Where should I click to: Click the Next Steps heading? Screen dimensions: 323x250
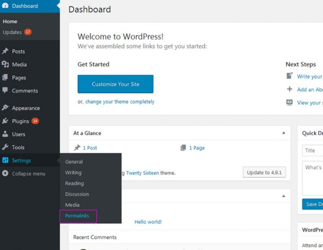301,65
